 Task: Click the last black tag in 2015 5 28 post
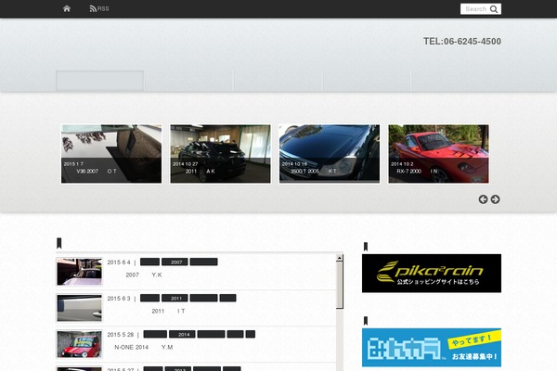pyautogui.click(x=250, y=335)
